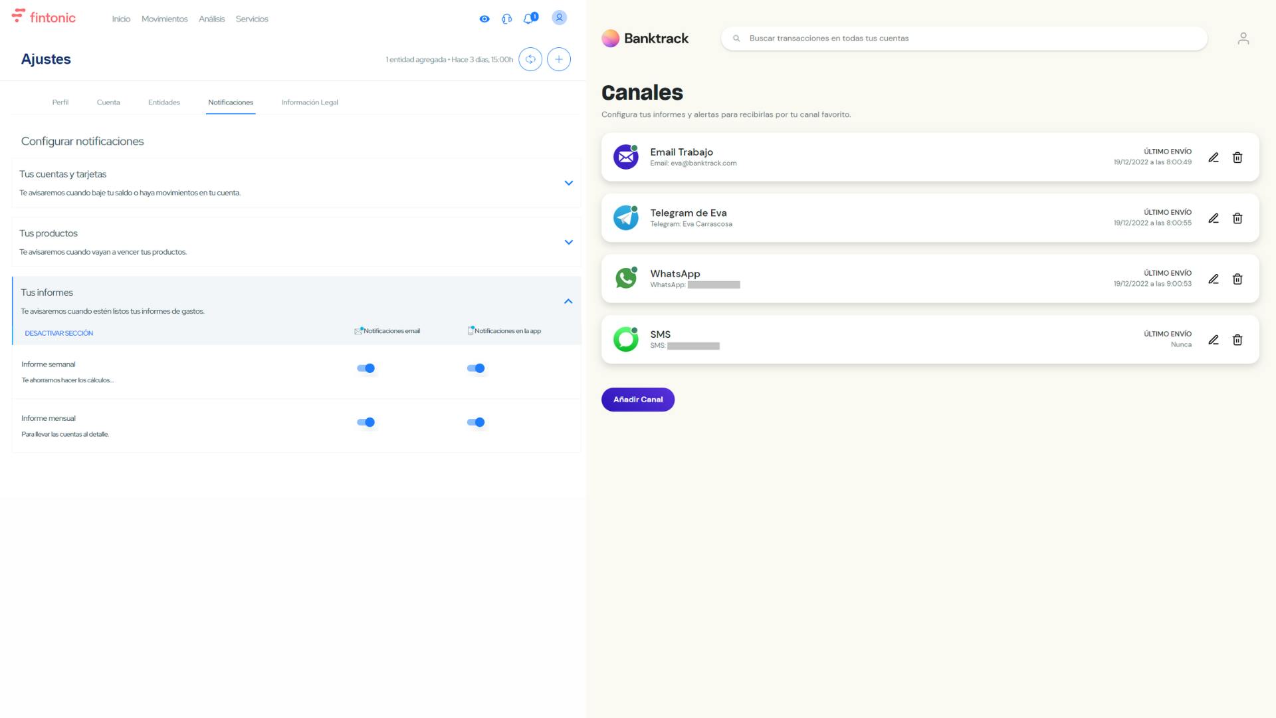Click the Email Trabajo channel icon
The height and width of the screenshot is (718, 1276).
click(626, 157)
